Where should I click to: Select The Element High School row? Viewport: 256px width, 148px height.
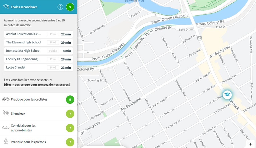[x=39, y=43]
